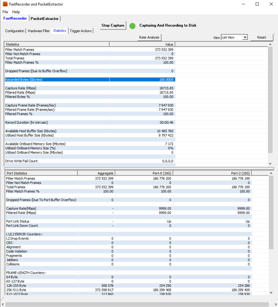Select the Fragments row
The height and width of the screenshot is (307, 278).
coord(128,256)
